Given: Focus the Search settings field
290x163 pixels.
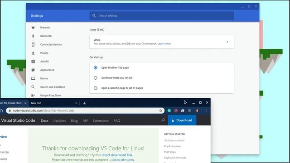Looking at the screenshot, I should [162, 16].
